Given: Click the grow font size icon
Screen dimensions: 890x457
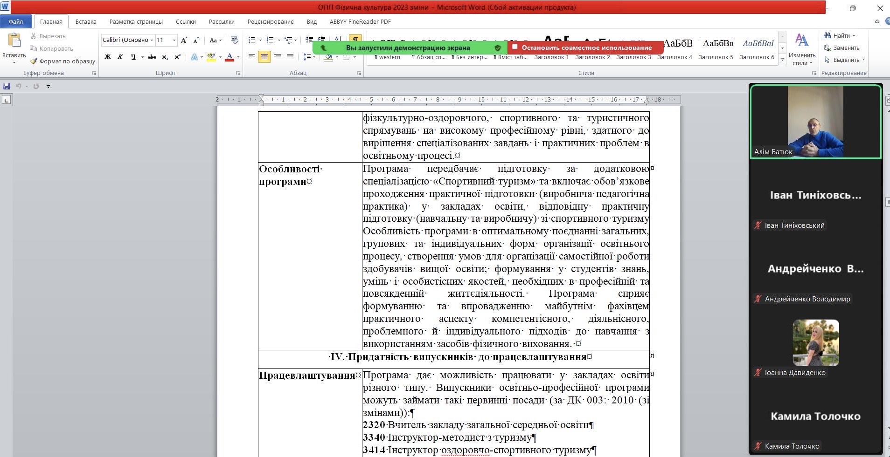Looking at the screenshot, I should pos(184,40).
